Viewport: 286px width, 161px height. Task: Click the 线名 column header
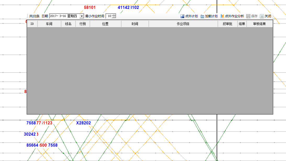[68, 24]
